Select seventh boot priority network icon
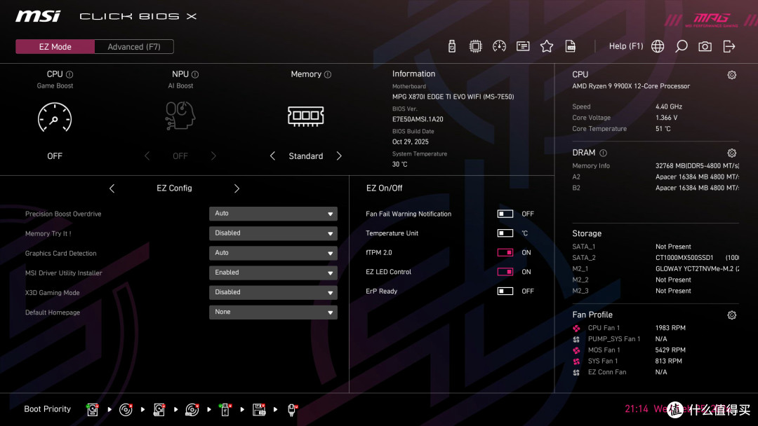The width and height of the screenshot is (758, 426). 292,410
